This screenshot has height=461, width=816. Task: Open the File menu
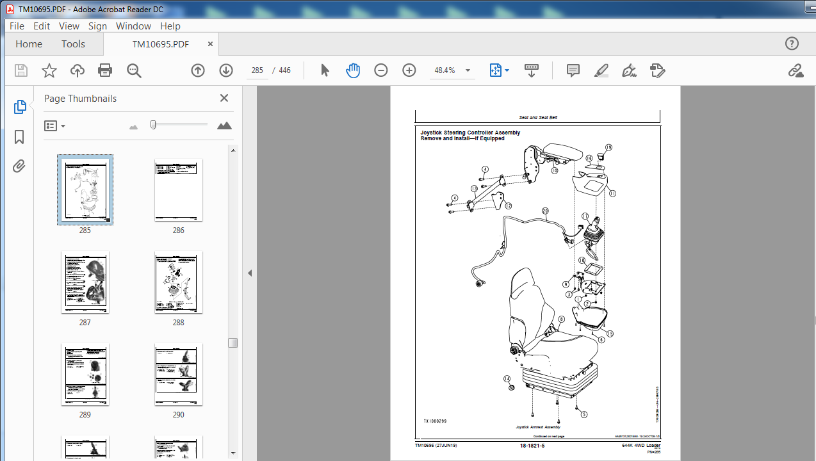pos(17,26)
